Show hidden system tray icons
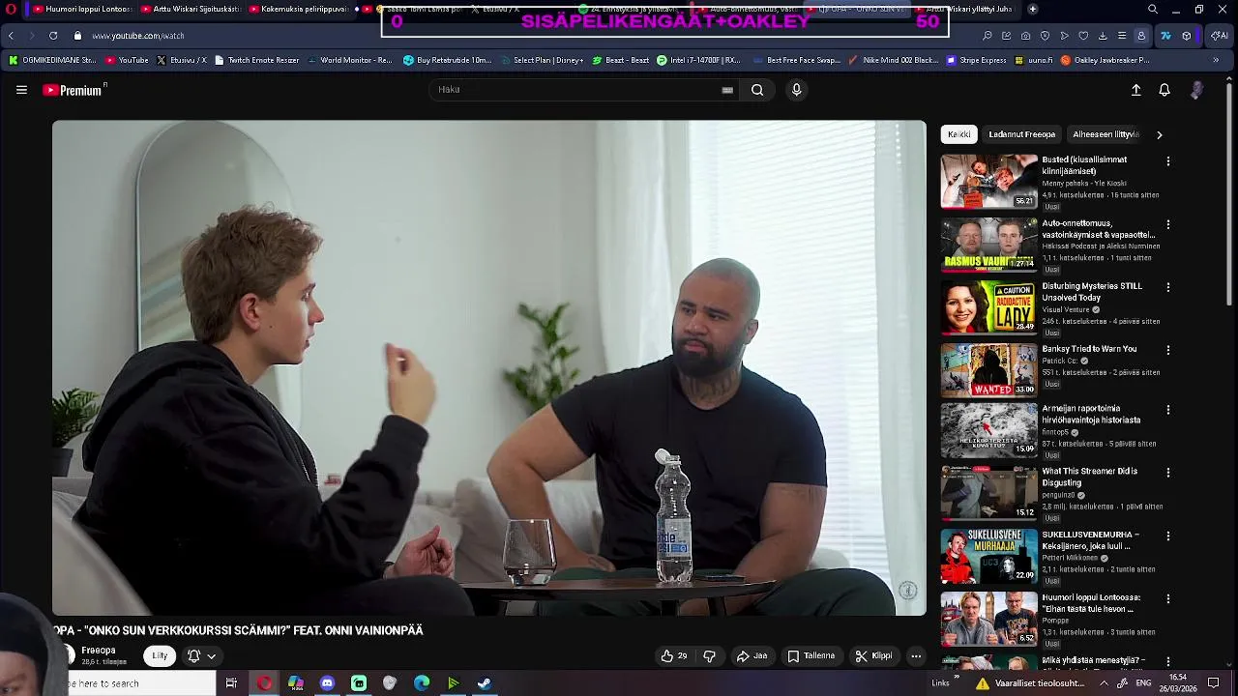 click(x=1104, y=683)
